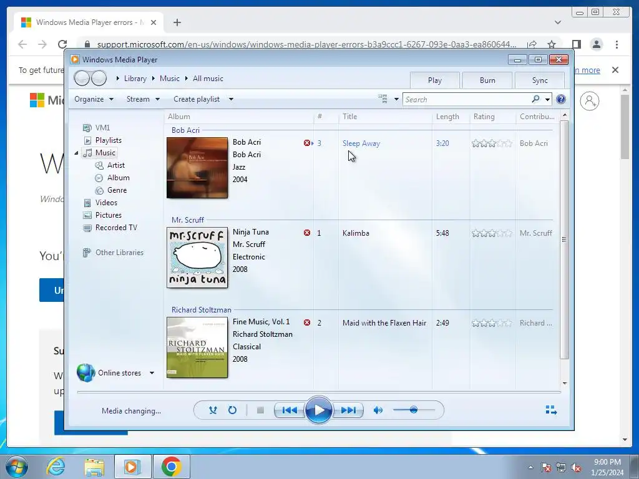Screen dimensions: 639x479
Task: Click Library in the breadcrumb
Action: 135,79
